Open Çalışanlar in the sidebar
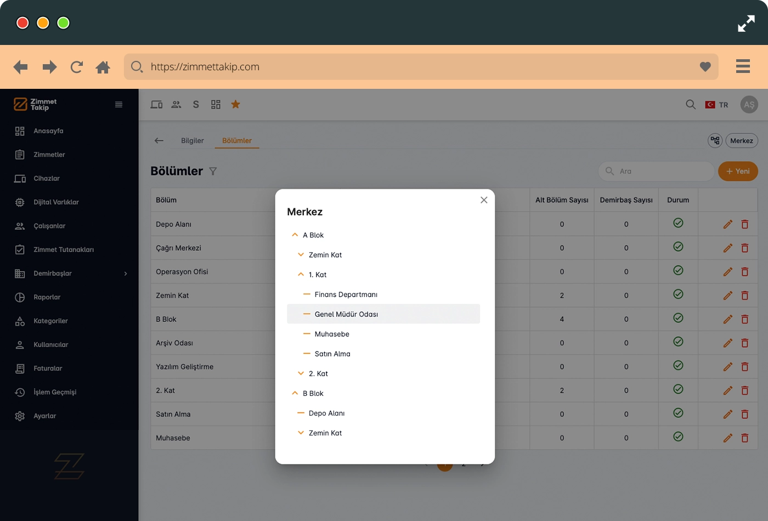The image size is (768, 521). coord(49,226)
